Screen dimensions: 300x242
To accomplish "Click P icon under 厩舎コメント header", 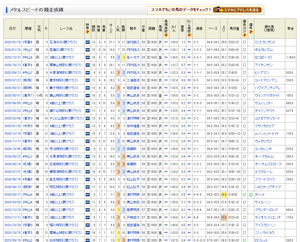I will click(x=244, y=35).
